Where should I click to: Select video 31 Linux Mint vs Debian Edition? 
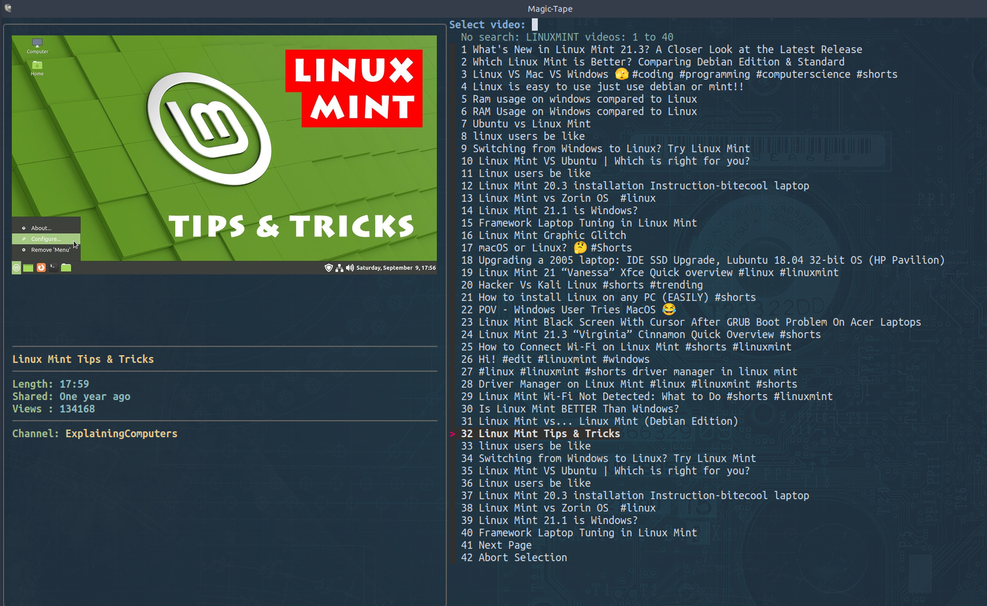click(x=599, y=421)
